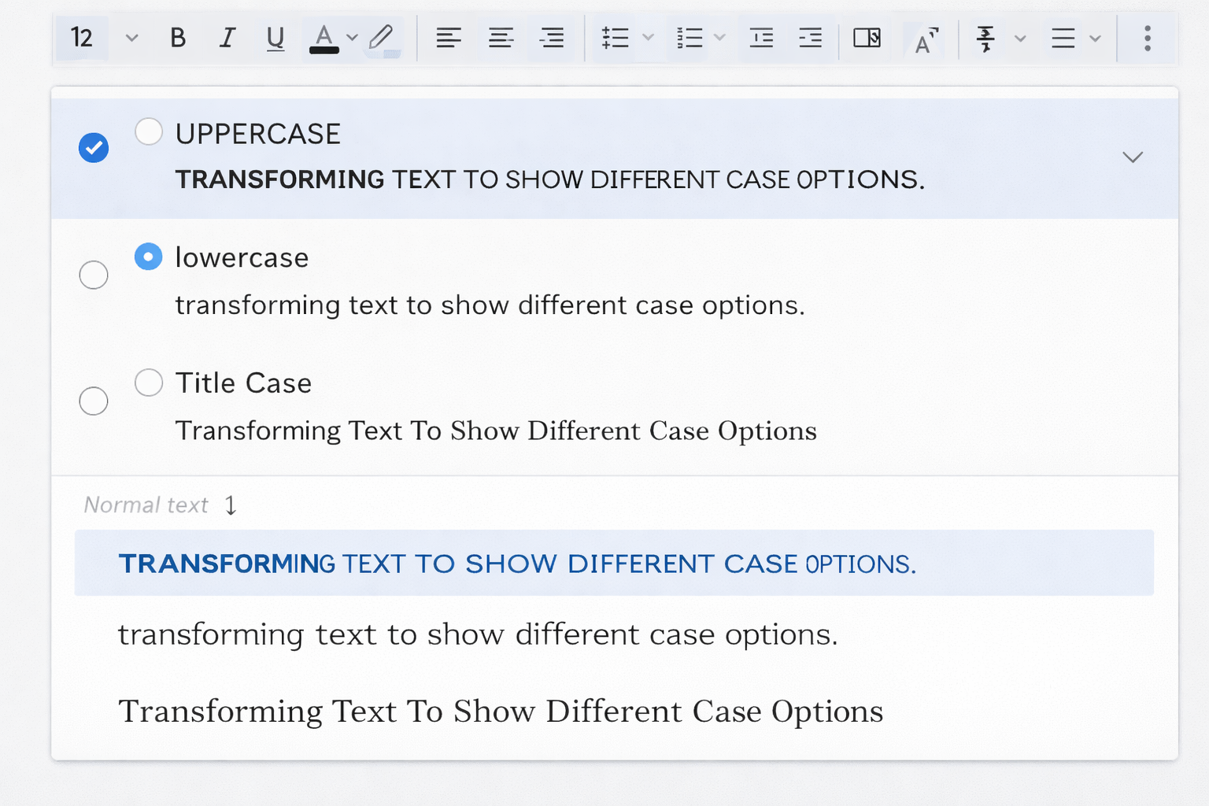The width and height of the screenshot is (1209, 806).
Task: Apply a numbered list
Action: (689, 38)
